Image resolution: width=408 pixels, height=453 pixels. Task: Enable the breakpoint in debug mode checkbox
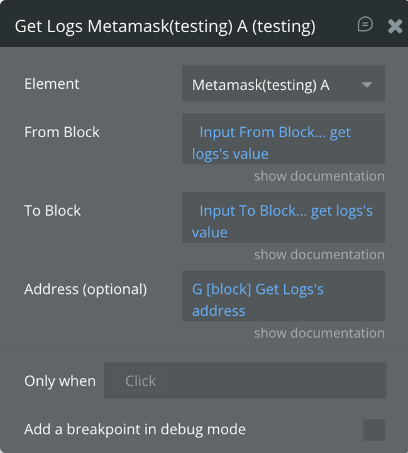pyautogui.click(x=374, y=430)
